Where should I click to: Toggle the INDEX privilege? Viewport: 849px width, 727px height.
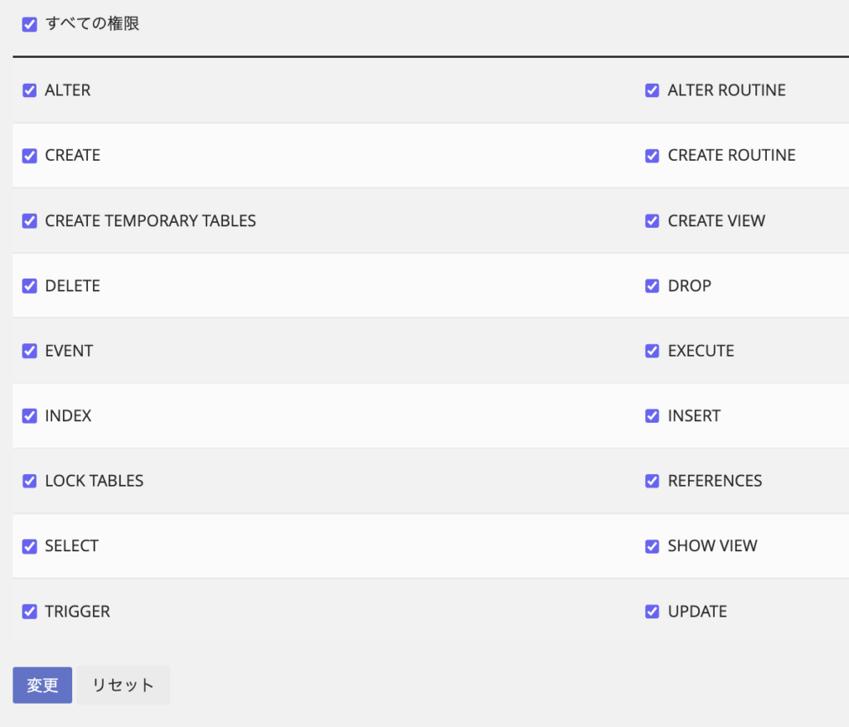(x=30, y=416)
